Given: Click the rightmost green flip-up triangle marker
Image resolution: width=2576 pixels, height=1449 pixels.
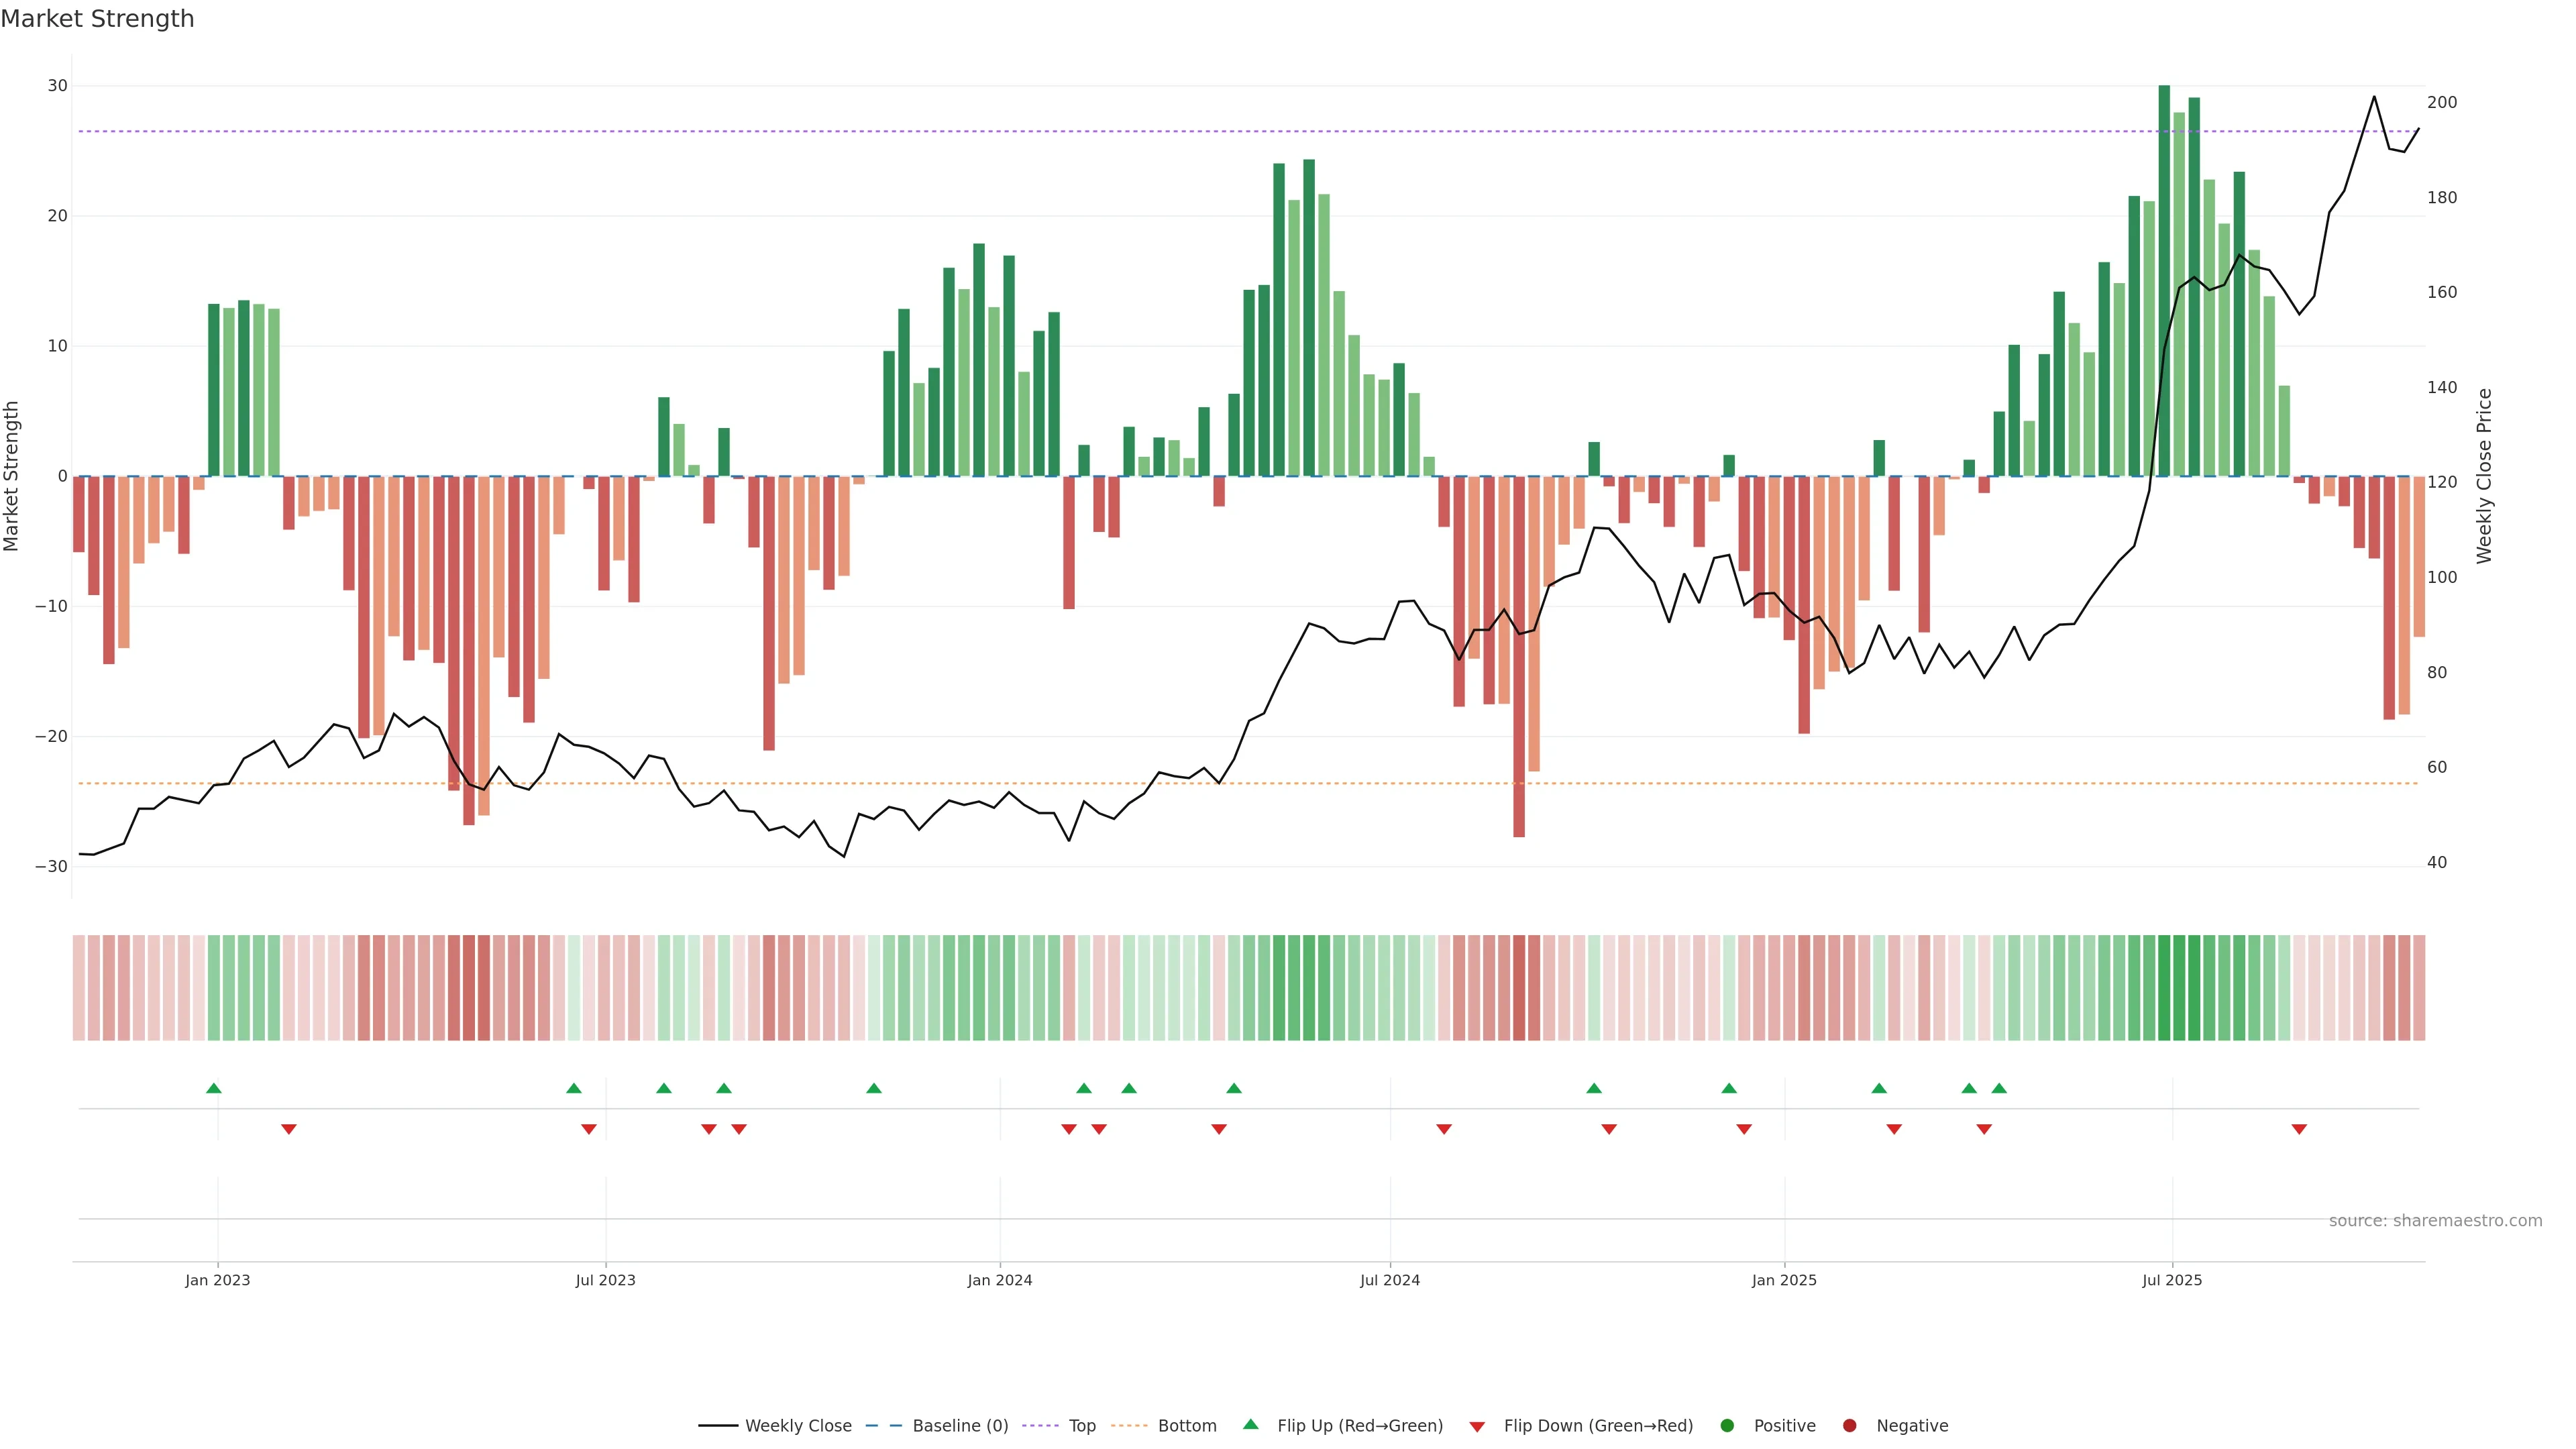Looking at the screenshot, I should tap(1999, 1088).
